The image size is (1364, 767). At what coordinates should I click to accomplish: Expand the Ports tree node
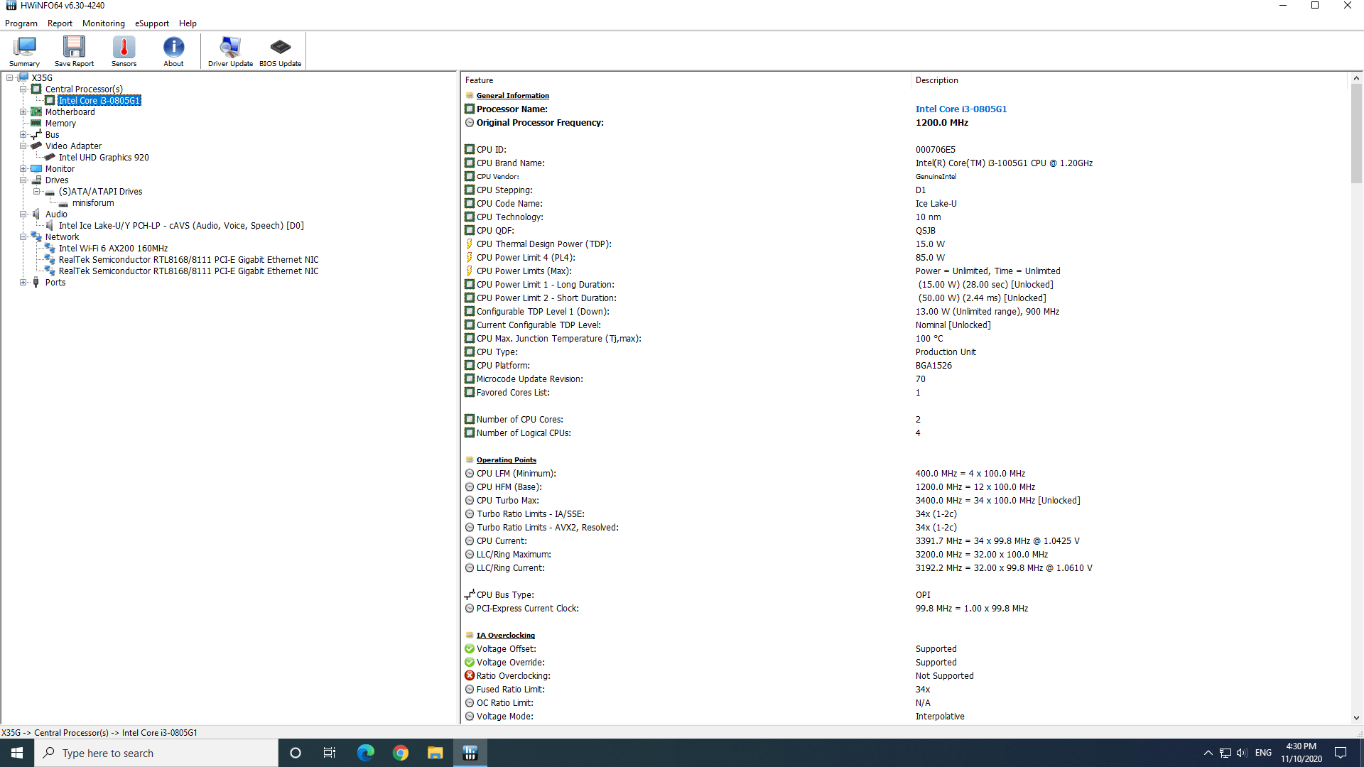tap(23, 283)
